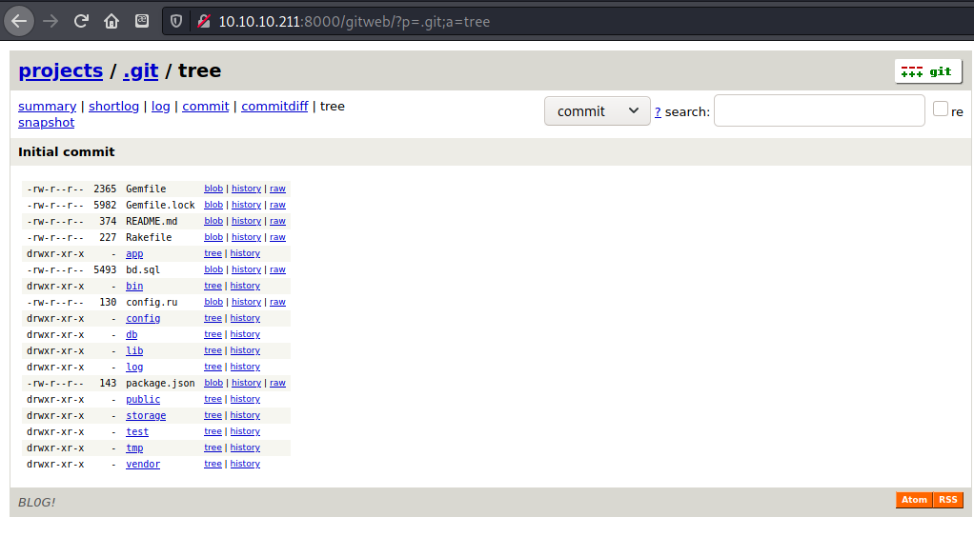Viewport: 974px width, 537px height.
Task: Open raw link for README.md
Action: coord(277,221)
